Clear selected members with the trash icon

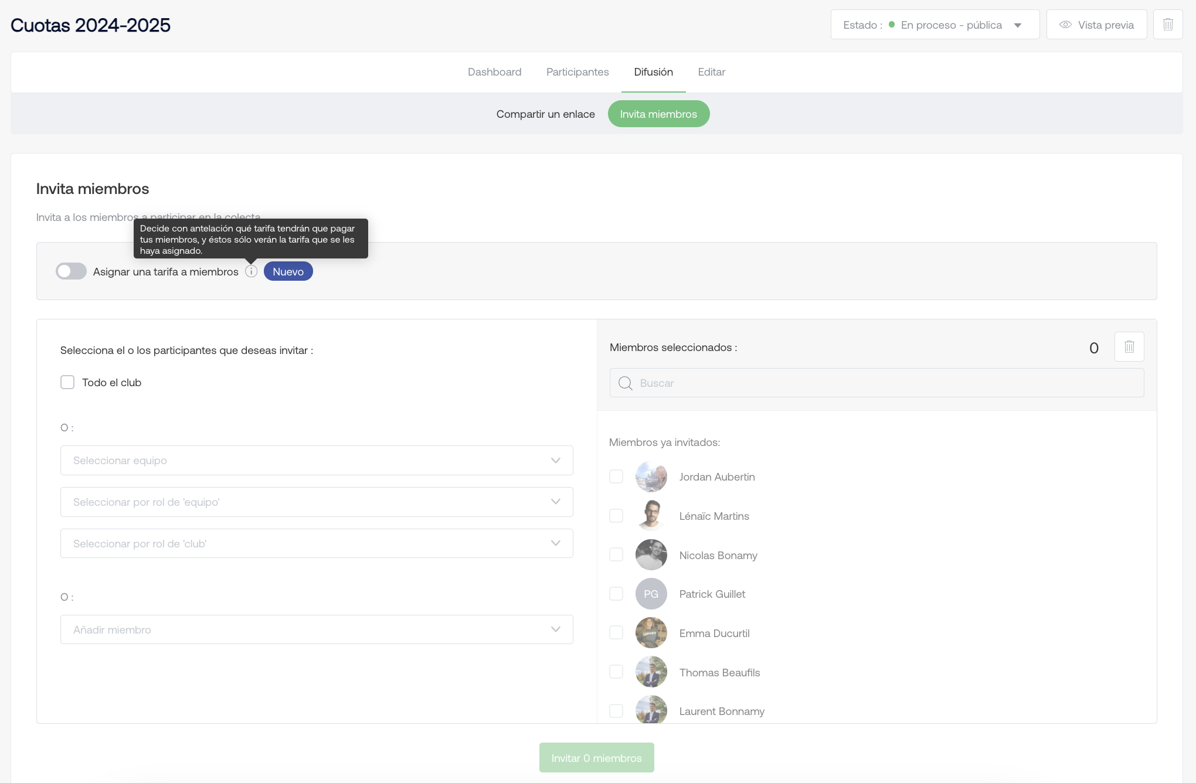click(x=1129, y=347)
